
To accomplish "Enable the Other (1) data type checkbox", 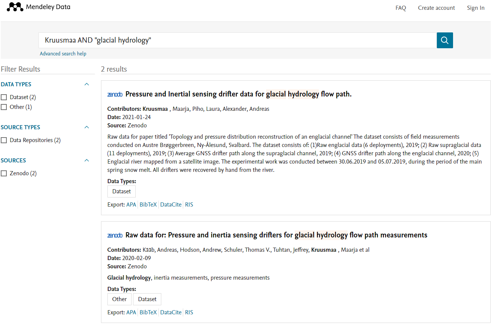I will tap(4, 107).
